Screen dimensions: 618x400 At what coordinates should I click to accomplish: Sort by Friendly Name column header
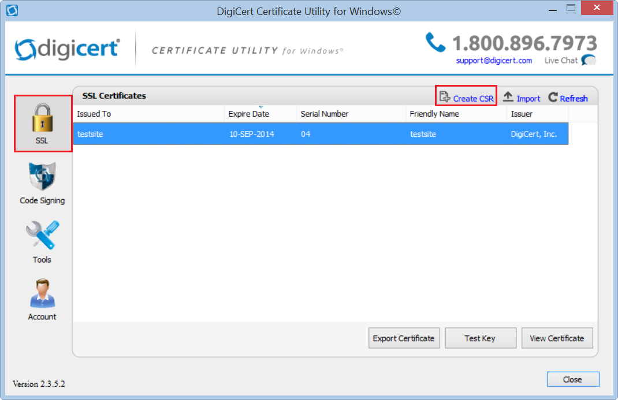coord(456,114)
